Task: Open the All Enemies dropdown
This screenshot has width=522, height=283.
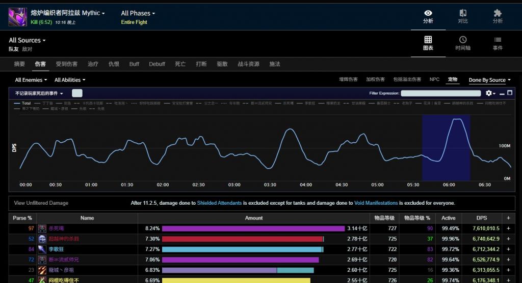Action: pyautogui.click(x=31, y=80)
